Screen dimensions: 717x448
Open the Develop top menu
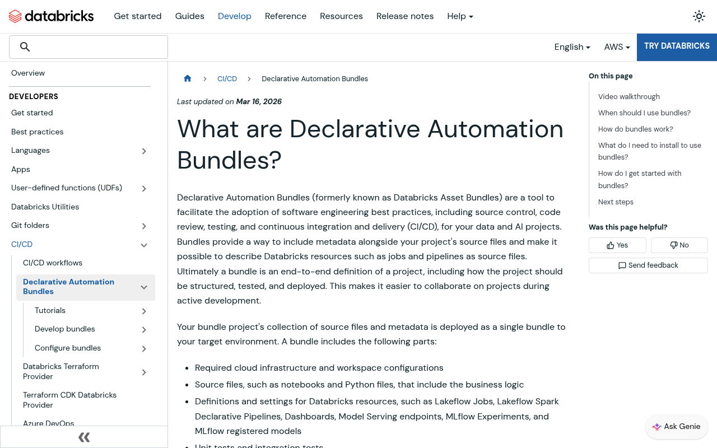point(235,16)
